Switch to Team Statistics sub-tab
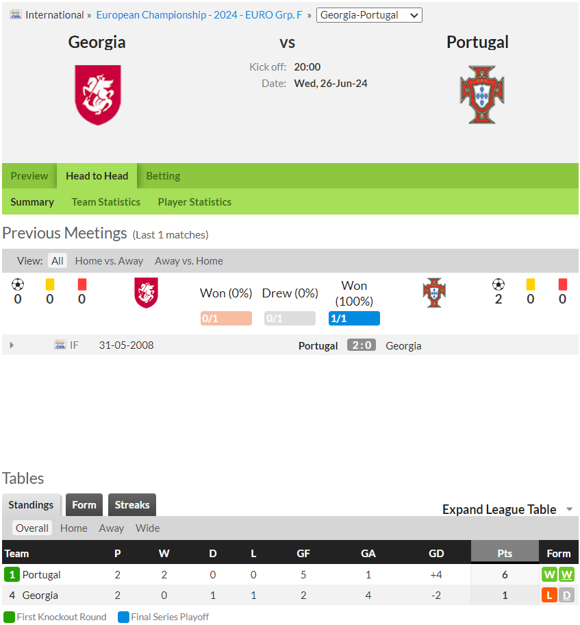This screenshot has width=580, height=625. [x=106, y=202]
